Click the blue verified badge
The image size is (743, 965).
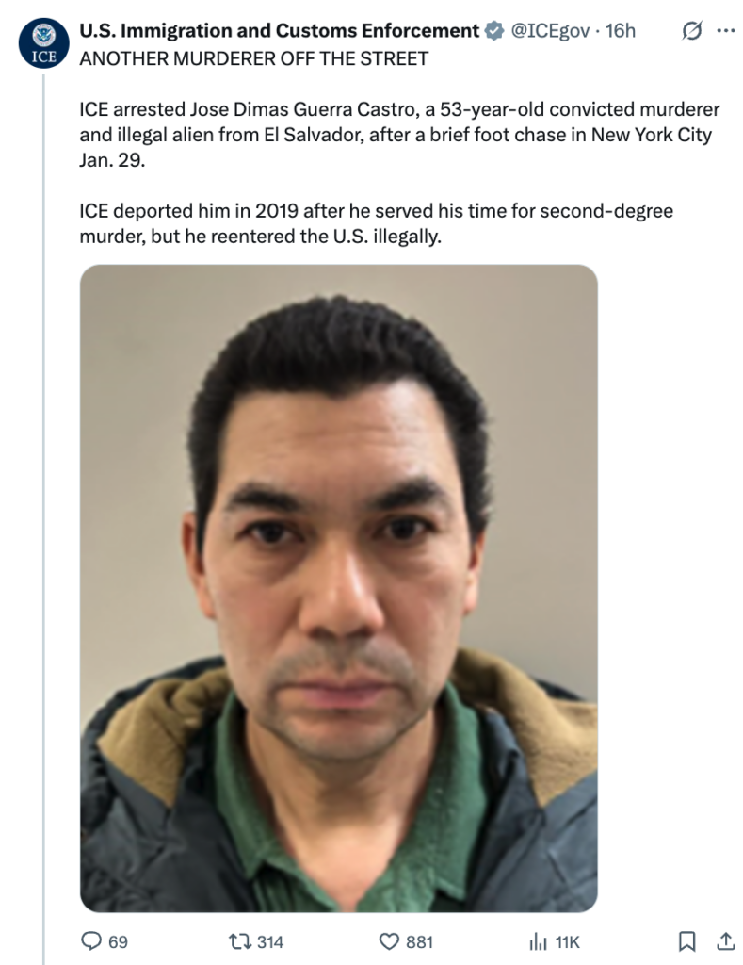493,30
